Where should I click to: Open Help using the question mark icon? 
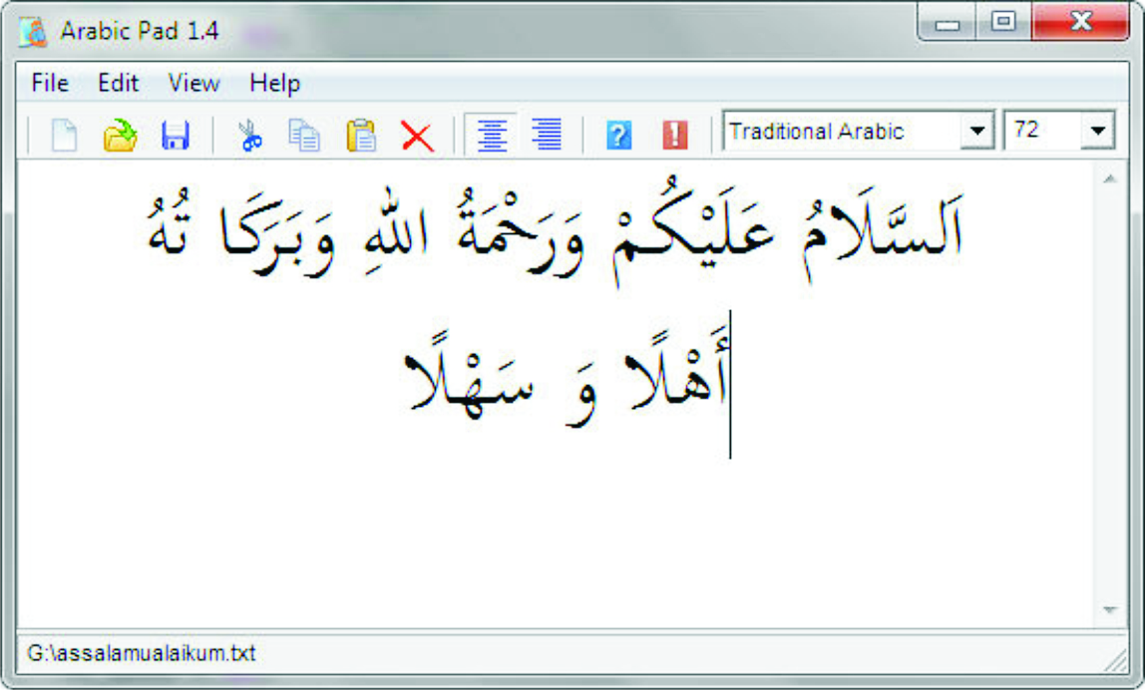click(x=618, y=135)
